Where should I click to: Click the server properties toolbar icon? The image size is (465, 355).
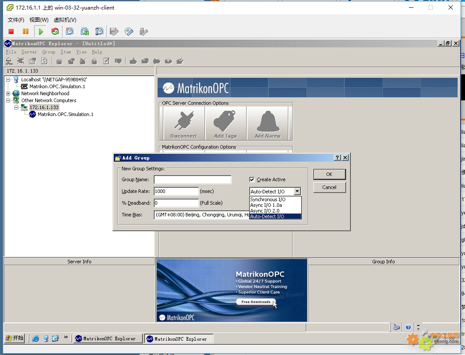click(x=32, y=61)
